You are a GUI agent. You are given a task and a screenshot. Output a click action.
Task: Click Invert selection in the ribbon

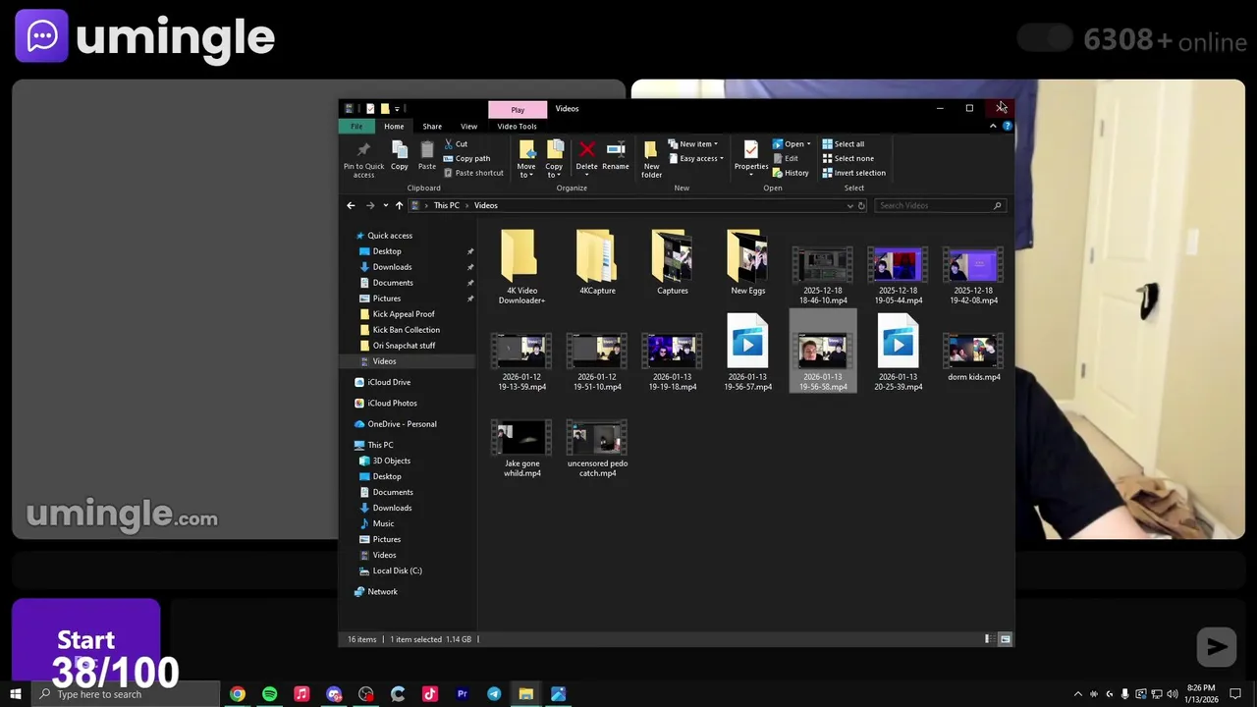[x=853, y=173]
